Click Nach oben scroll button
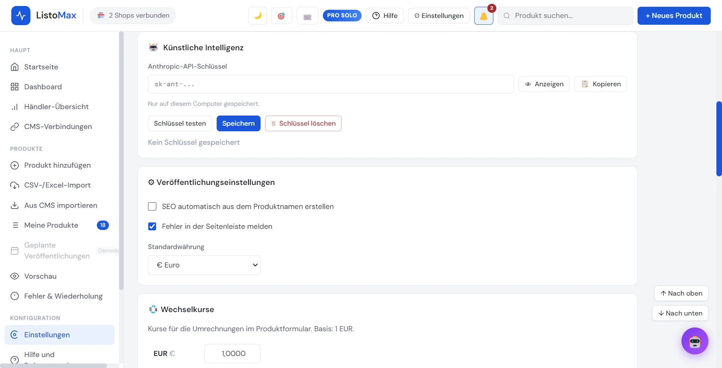This screenshot has width=722, height=368. click(x=681, y=293)
